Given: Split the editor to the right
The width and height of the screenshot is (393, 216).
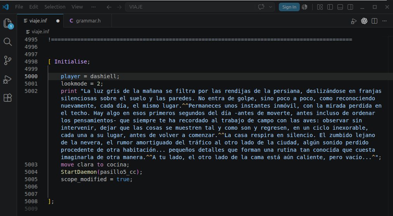Looking at the screenshot, I should tap(374, 21).
